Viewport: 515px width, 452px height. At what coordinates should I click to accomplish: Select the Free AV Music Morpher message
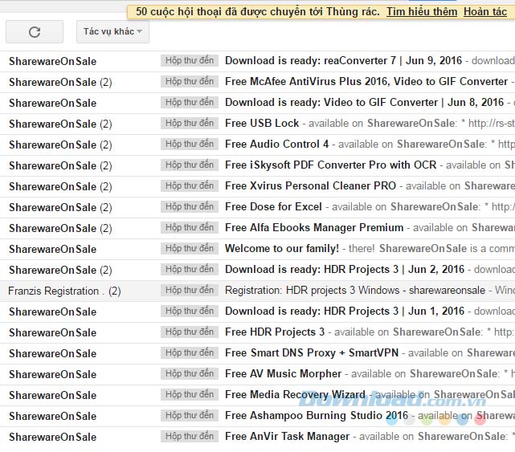[283, 374]
